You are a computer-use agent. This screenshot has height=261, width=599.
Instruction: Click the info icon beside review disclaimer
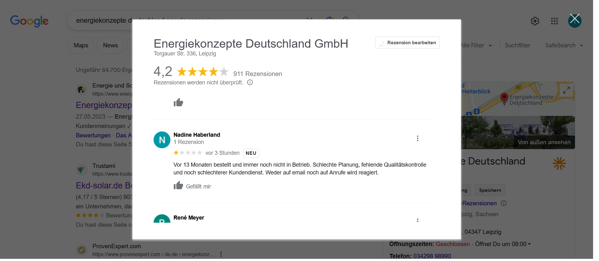[250, 83]
